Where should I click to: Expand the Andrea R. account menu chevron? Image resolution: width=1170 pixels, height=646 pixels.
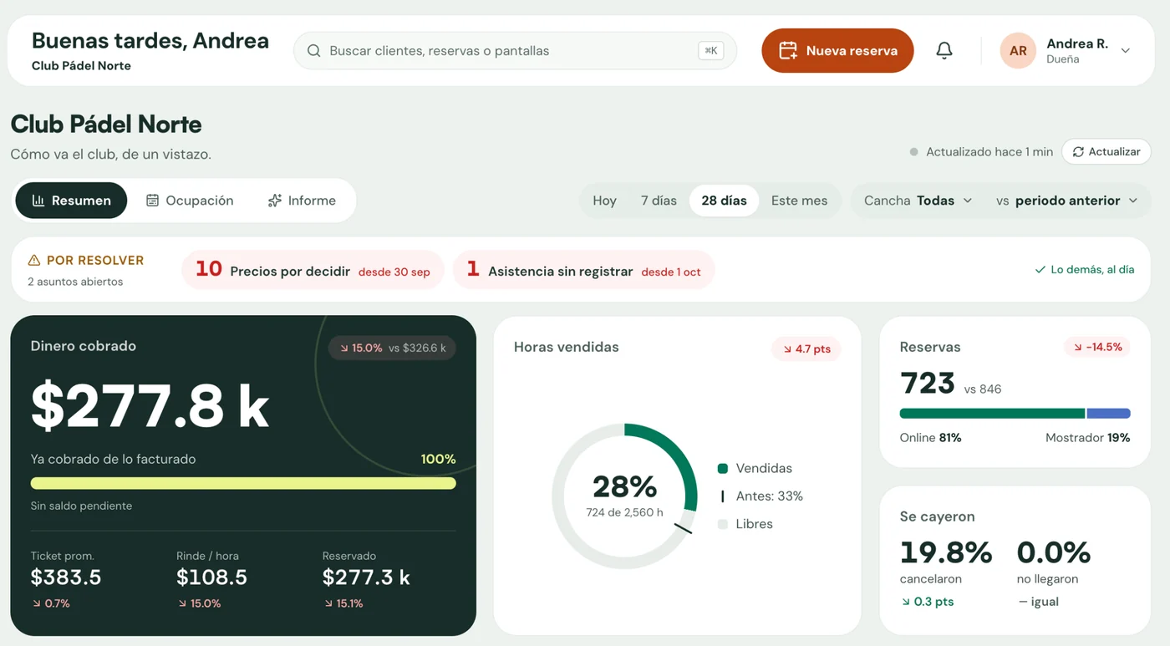tap(1126, 51)
